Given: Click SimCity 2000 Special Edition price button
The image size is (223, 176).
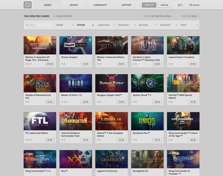Looking at the screenshot, I should tap(193, 102).
